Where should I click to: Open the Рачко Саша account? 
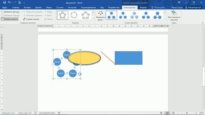177,8
